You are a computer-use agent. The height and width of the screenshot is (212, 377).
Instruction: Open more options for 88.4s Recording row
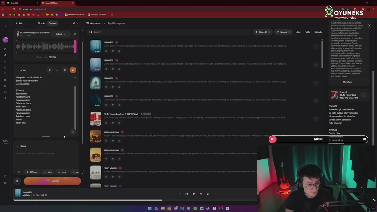[316, 118]
